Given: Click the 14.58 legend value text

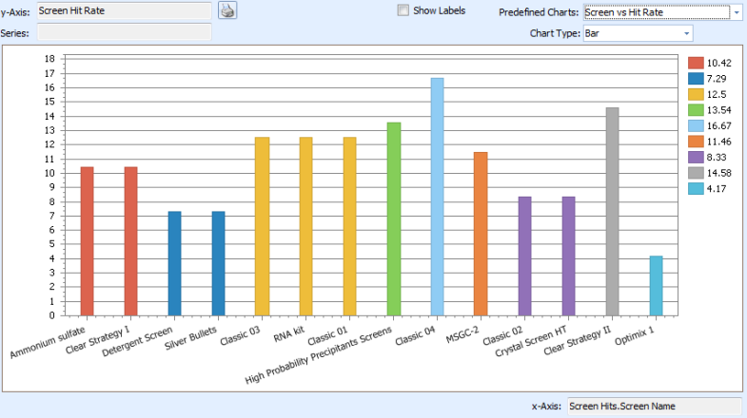Looking at the screenshot, I should pos(718,173).
